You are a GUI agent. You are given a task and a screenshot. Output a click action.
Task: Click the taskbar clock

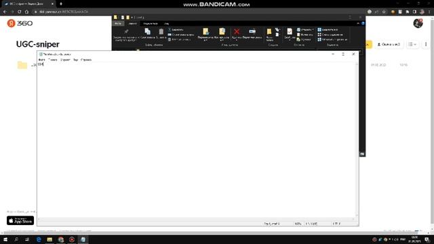(x=414, y=239)
